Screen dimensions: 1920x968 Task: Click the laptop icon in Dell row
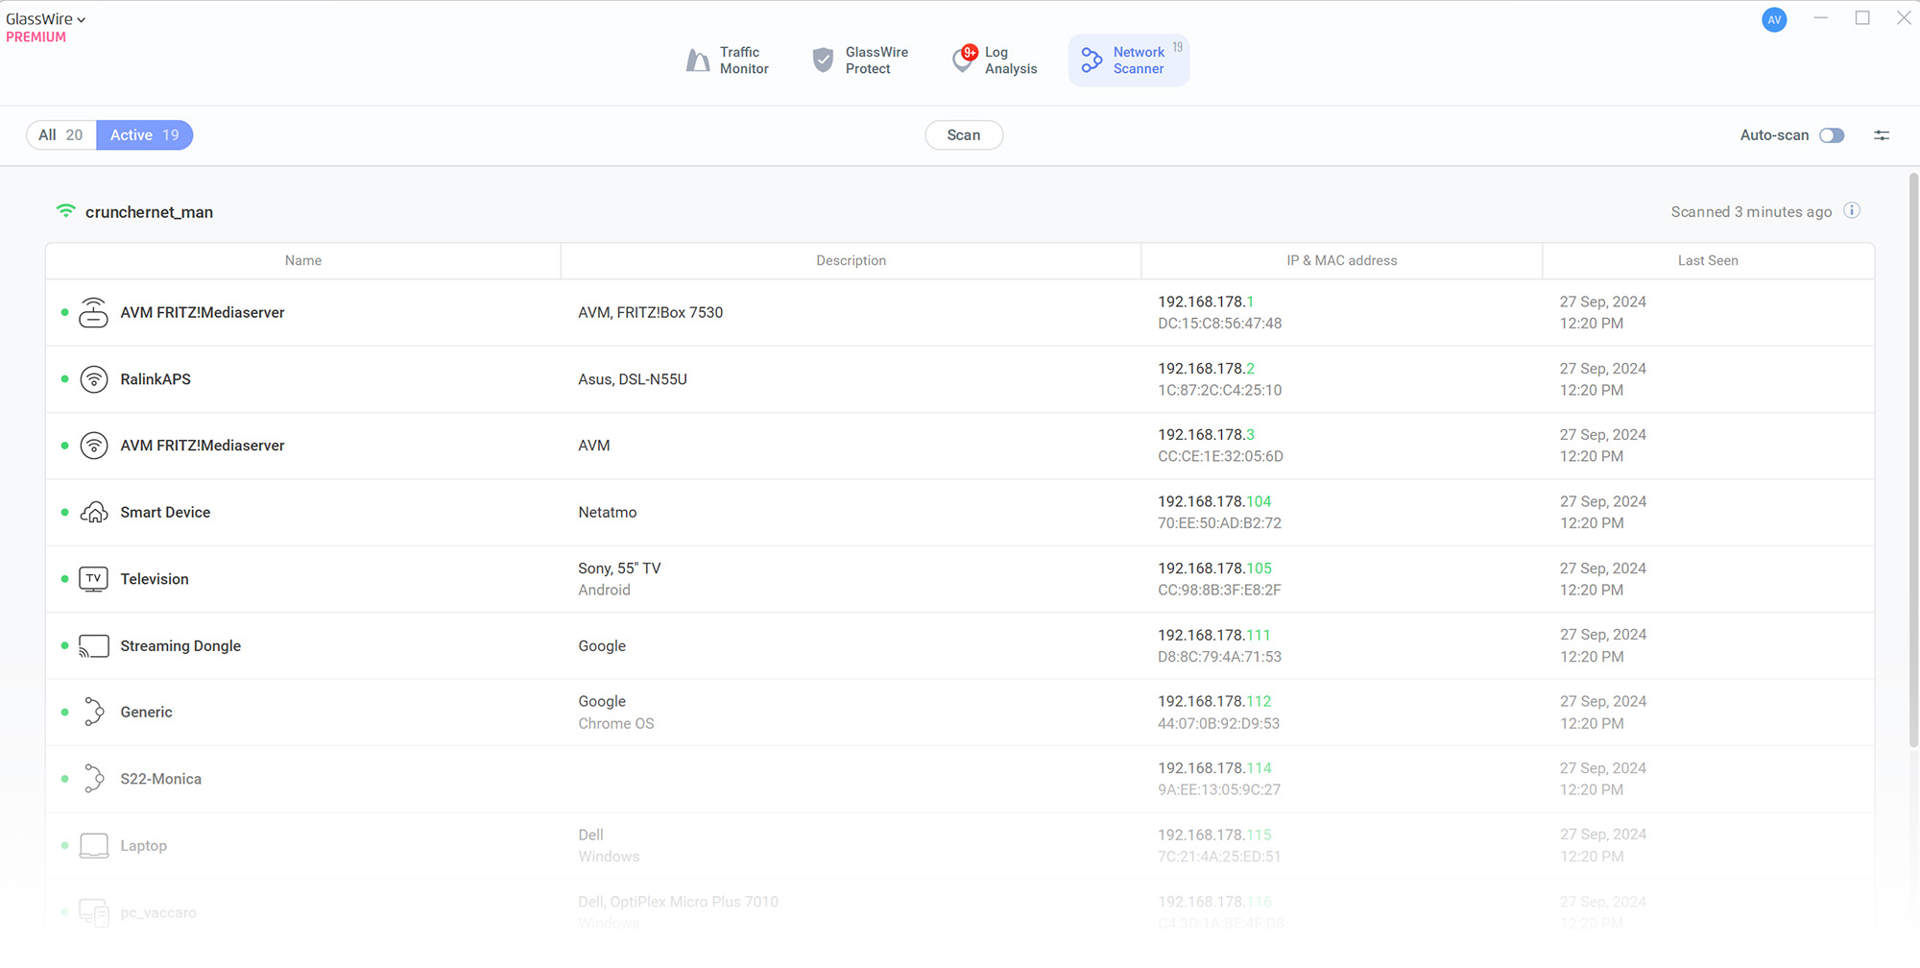coord(93,846)
